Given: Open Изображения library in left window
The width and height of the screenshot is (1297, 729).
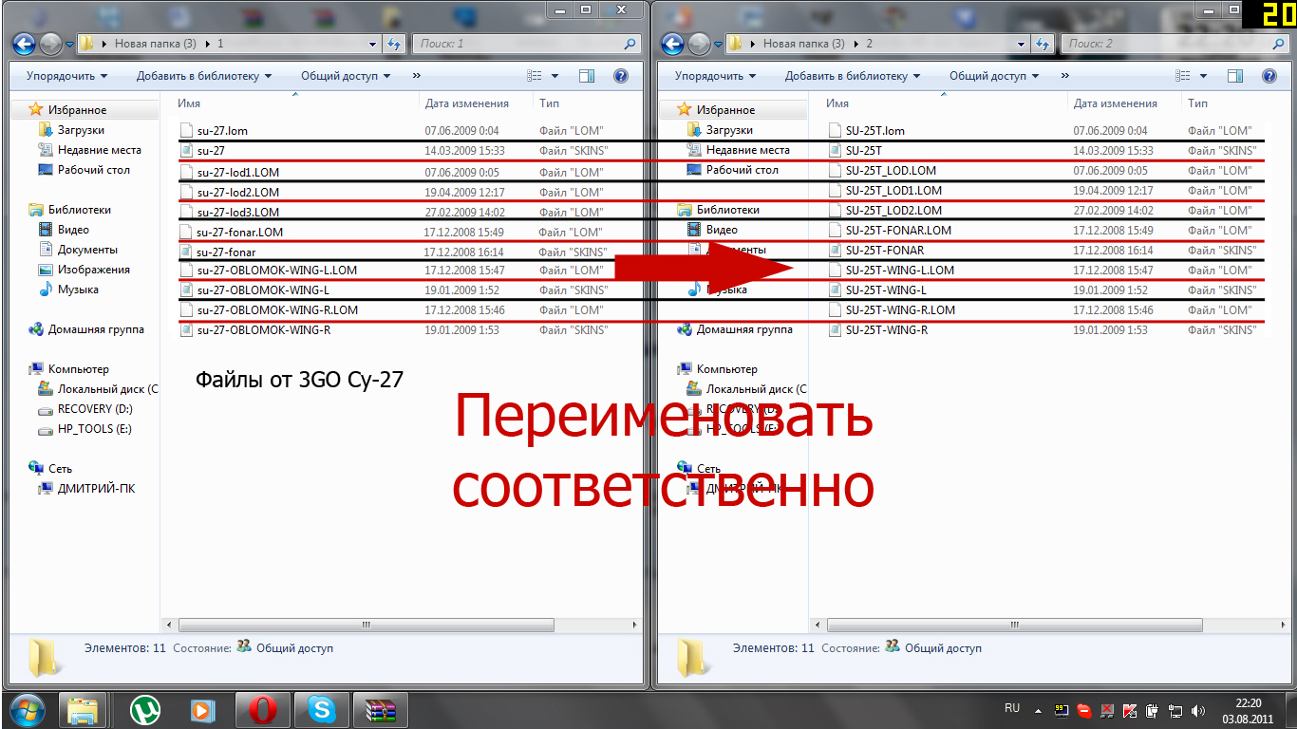Looking at the screenshot, I should point(93,270).
